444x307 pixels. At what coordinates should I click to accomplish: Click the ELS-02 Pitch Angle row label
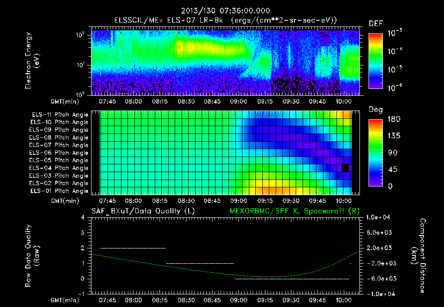pos(59,183)
